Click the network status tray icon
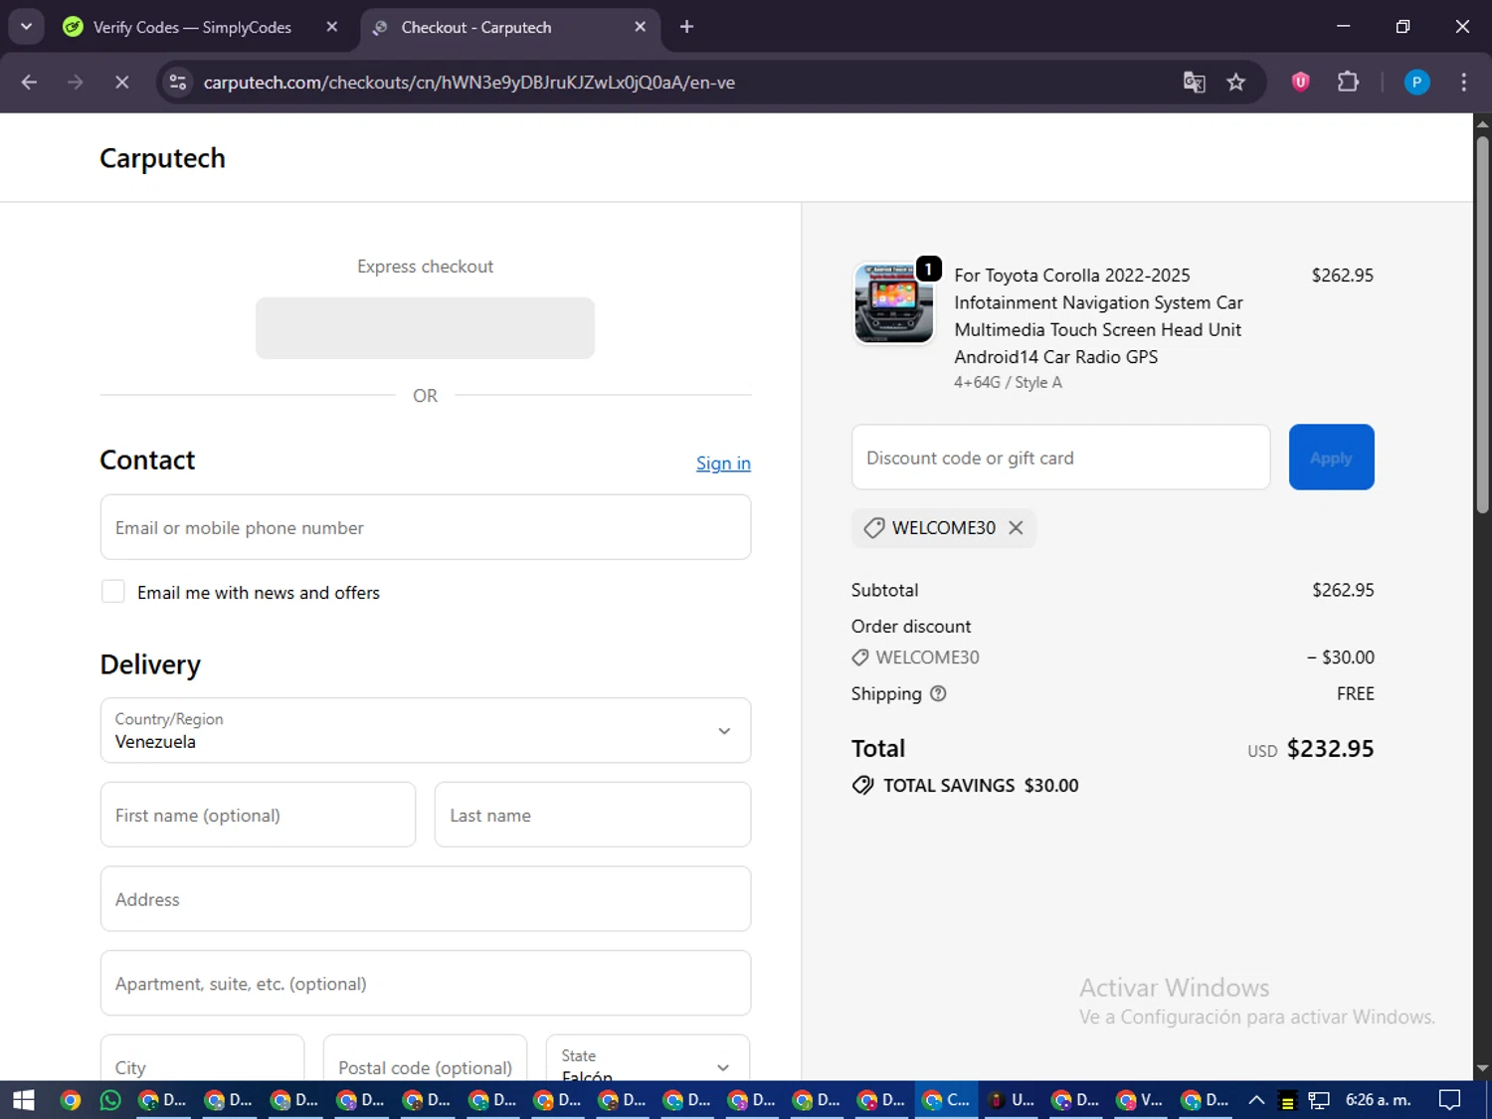 (x=1319, y=1100)
